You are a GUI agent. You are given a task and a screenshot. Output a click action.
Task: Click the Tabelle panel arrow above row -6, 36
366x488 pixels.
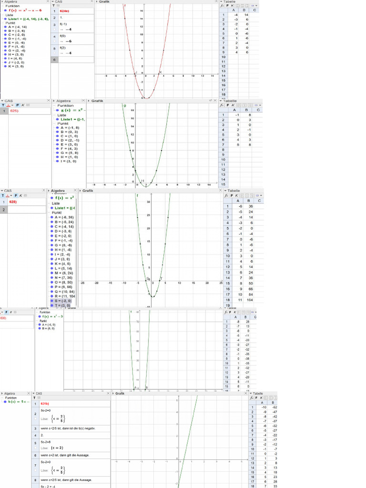pos(225,191)
